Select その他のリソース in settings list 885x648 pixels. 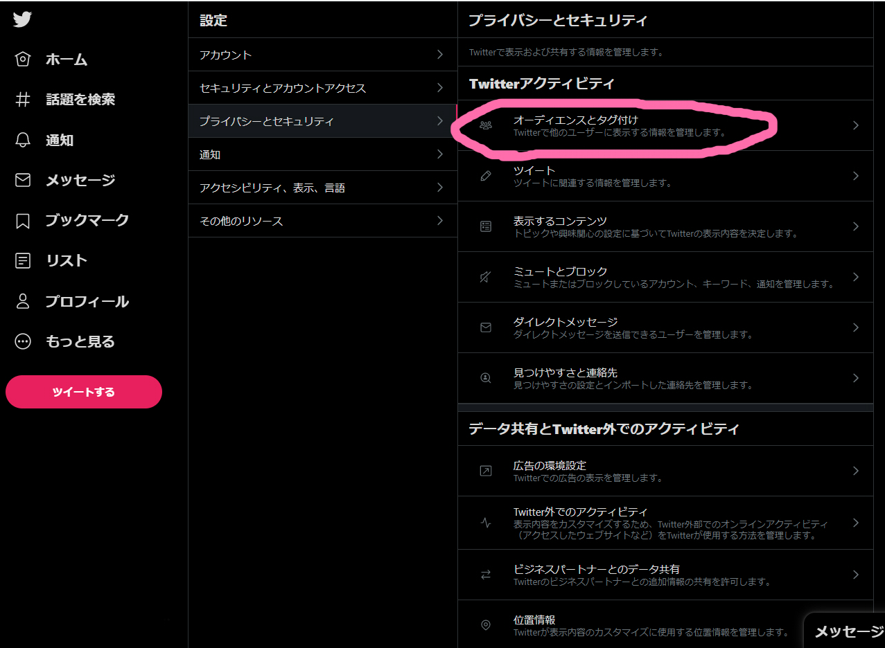[322, 221]
